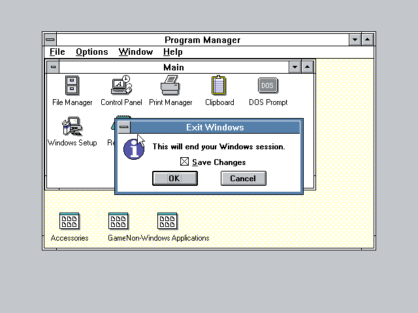Select the Windows Setup icon
Viewport: 418px width, 313px height.
click(72, 126)
